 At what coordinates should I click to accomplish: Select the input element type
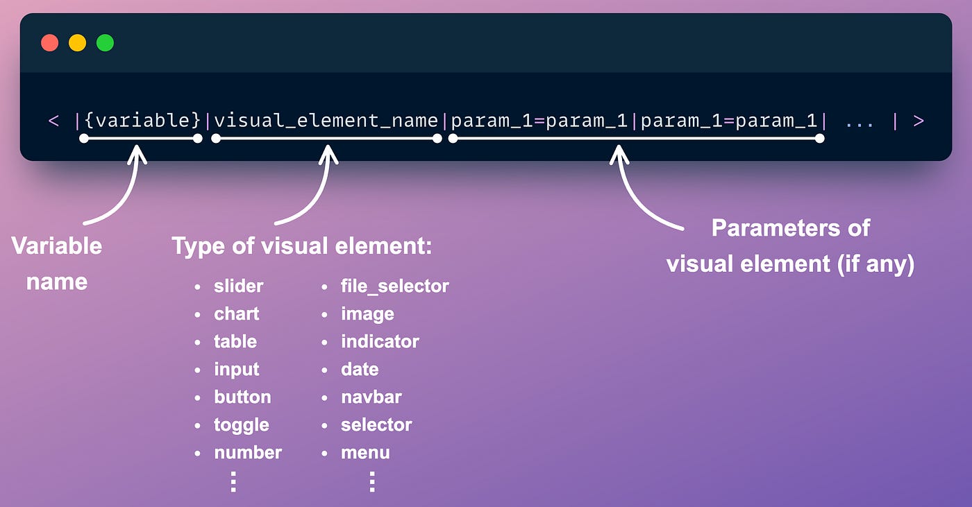[236, 369]
